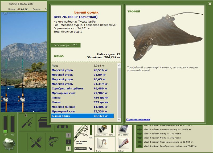Click the Glory-900Ti line item
The width and height of the screenshot is (213, 153).
coord(124,129)
